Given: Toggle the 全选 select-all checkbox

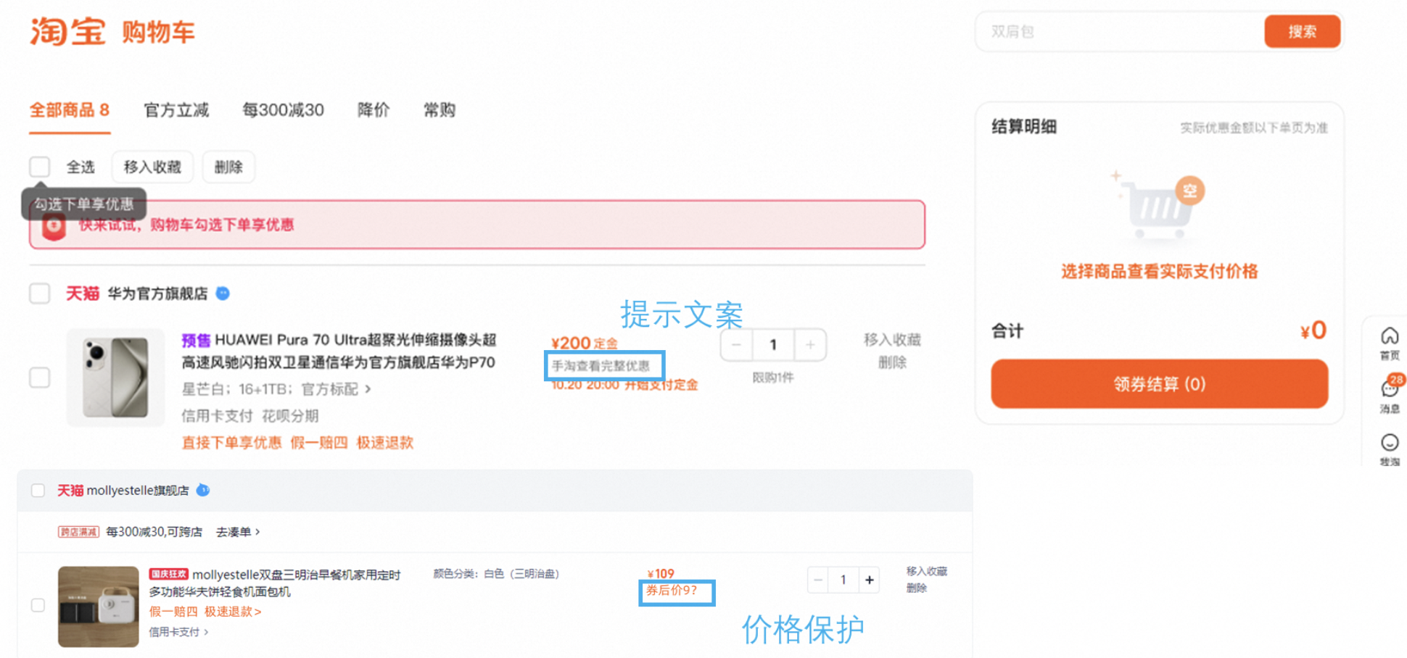Looking at the screenshot, I should 40,167.
